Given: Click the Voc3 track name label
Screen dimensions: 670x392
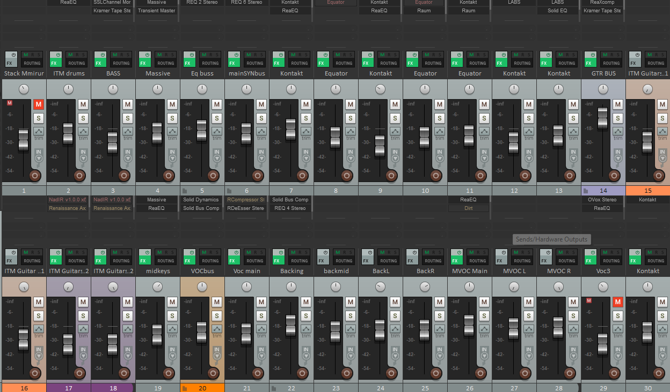Looking at the screenshot, I should [x=603, y=271].
